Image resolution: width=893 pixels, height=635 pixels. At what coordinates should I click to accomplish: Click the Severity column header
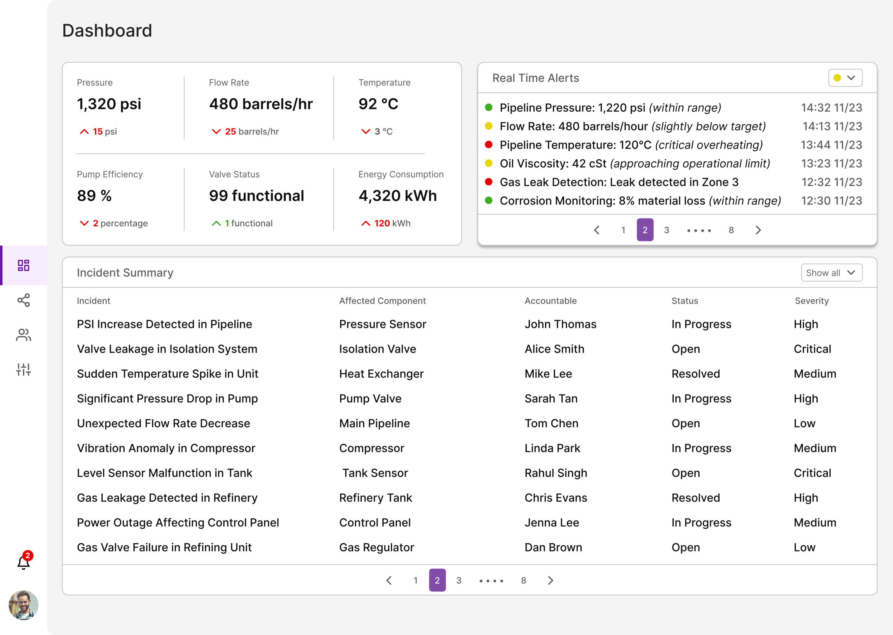(x=811, y=301)
